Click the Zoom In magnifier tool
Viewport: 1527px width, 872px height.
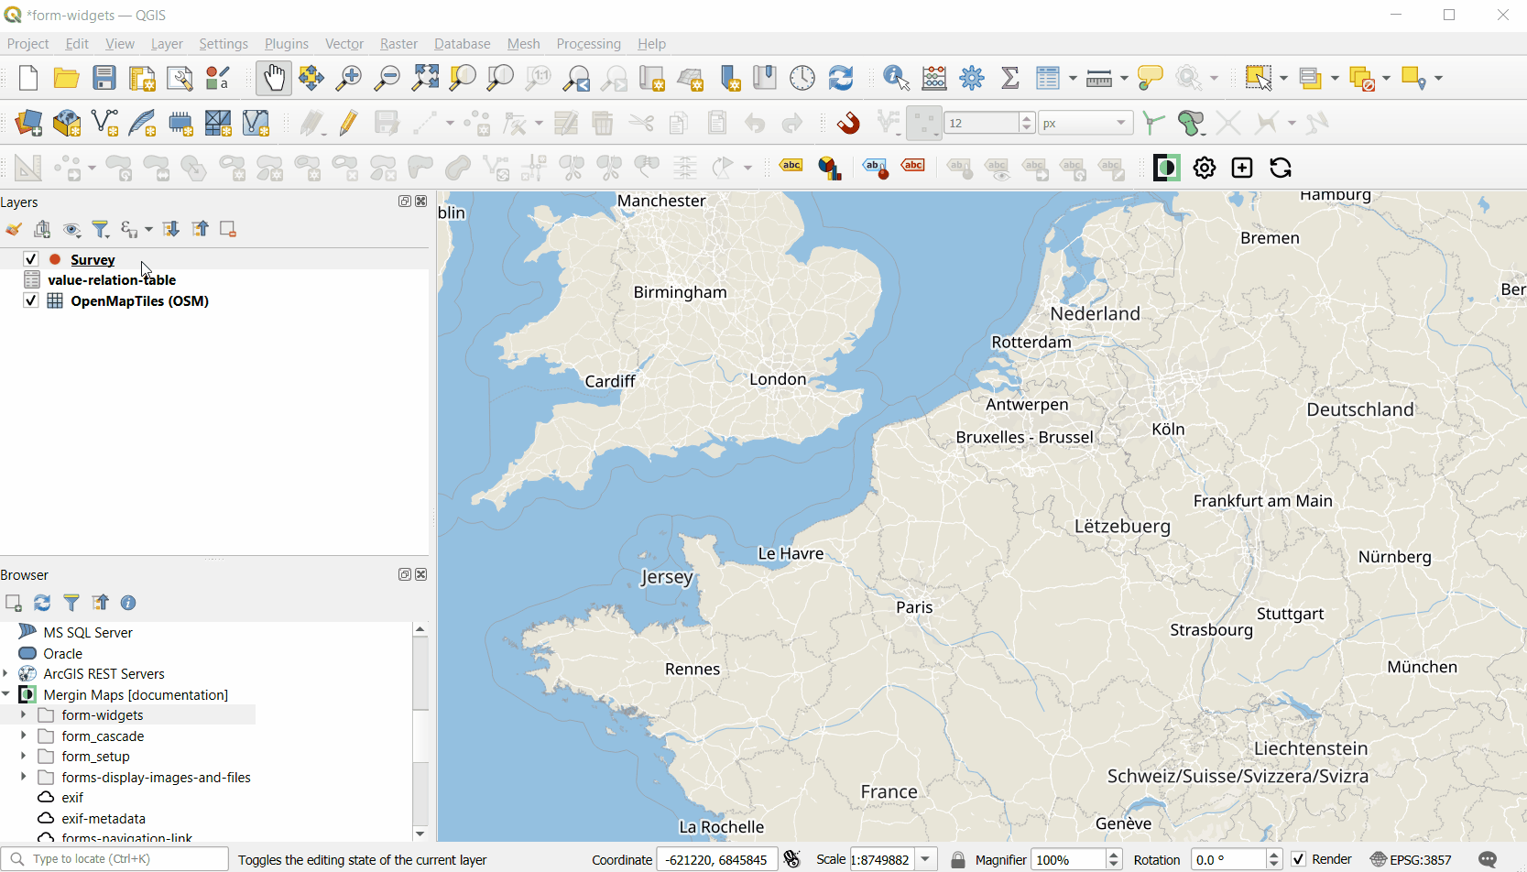[349, 79]
